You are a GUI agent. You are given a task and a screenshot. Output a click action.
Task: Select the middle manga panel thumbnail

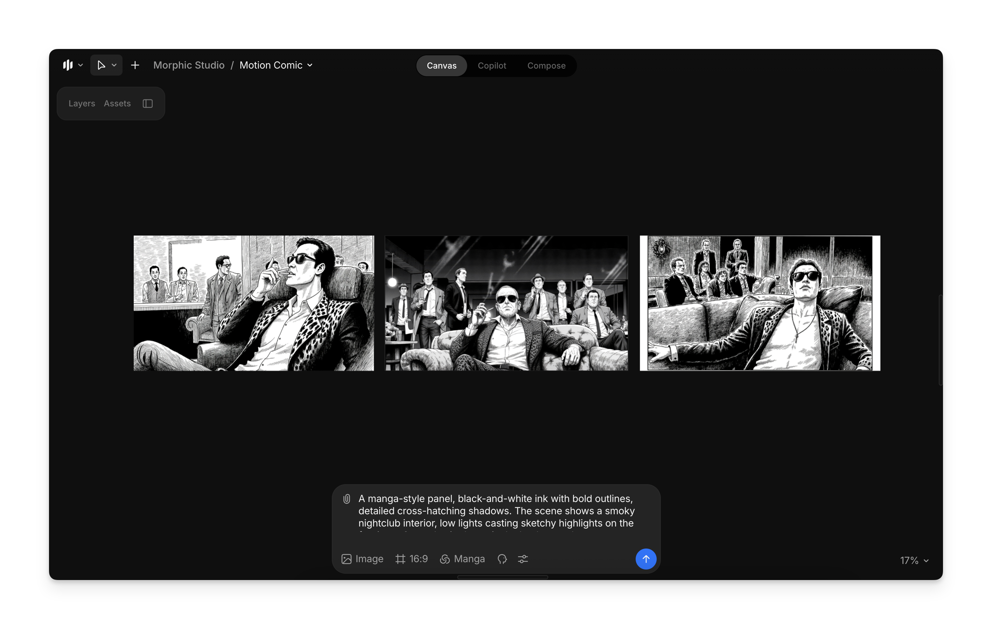pos(506,303)
